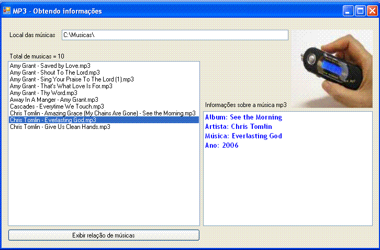Click the window title MP3 - Obtendo informações
The height and width of the screenshot is (250, 380).
pos(57,11)
